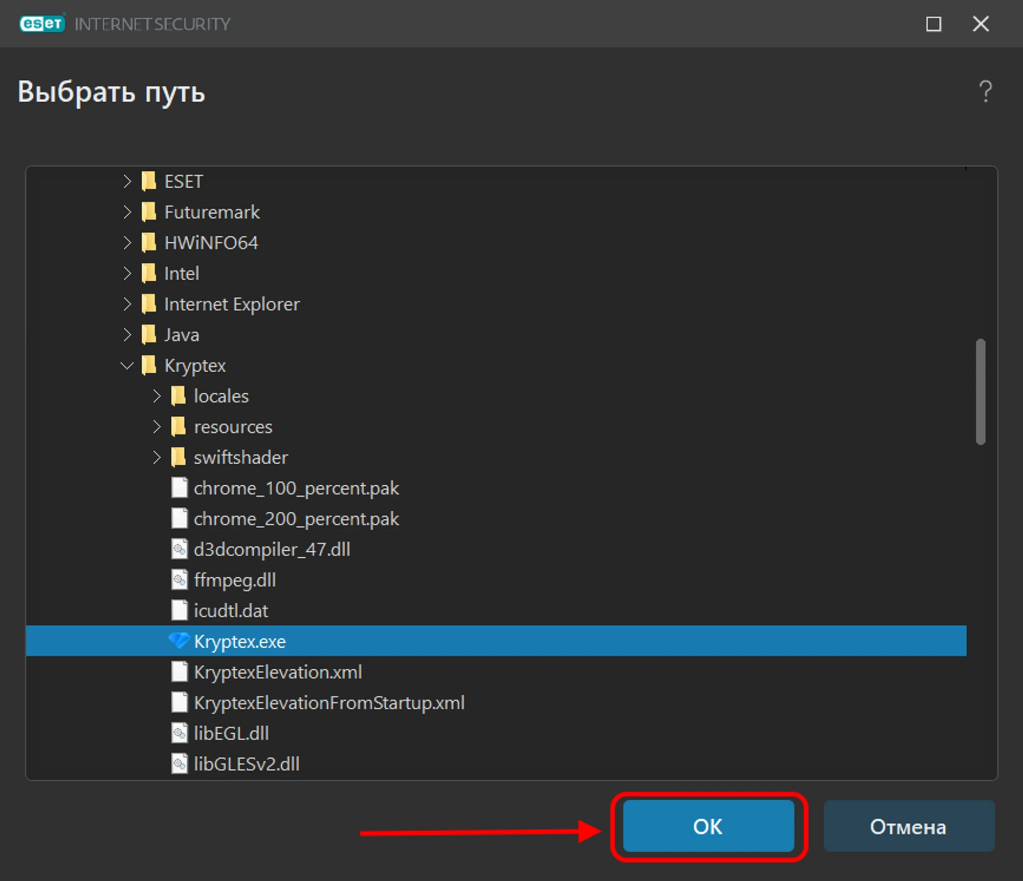Select KryptexElevation.xml in the list
Viewport: 1023px width, 881px height.
278,672
